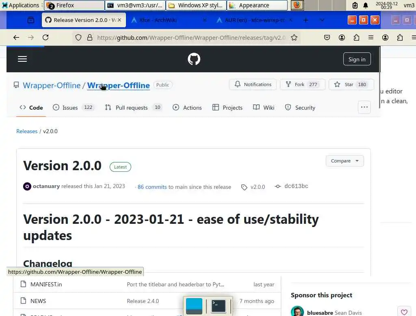Screen dimensions: 416x316
Task: Open the Firefox account icon
Action: pos(342,38)
